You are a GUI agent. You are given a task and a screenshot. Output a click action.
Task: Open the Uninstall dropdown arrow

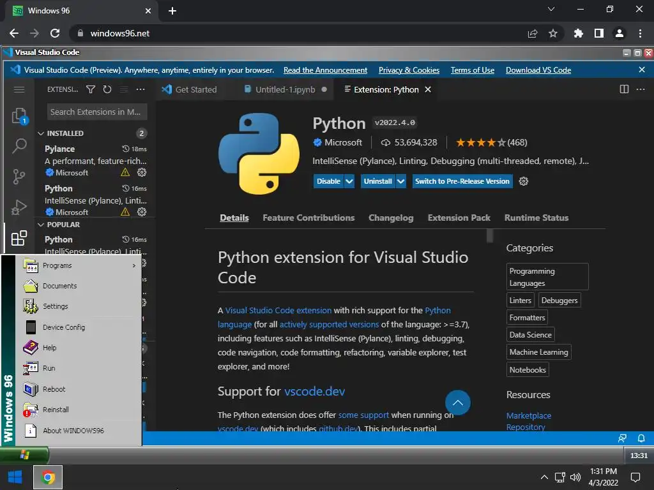tap(401, 181)
